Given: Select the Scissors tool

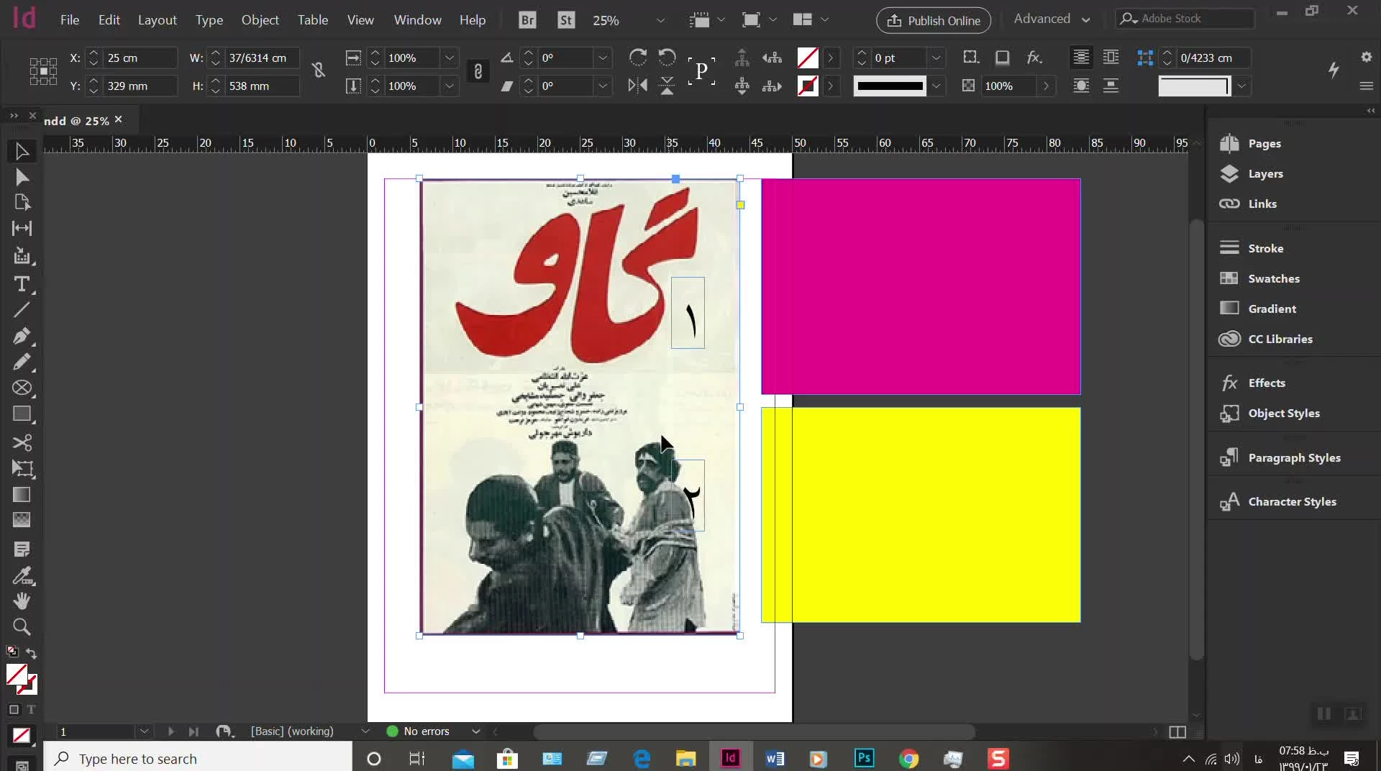Looking at the screenshot, I should click(22, 442).
